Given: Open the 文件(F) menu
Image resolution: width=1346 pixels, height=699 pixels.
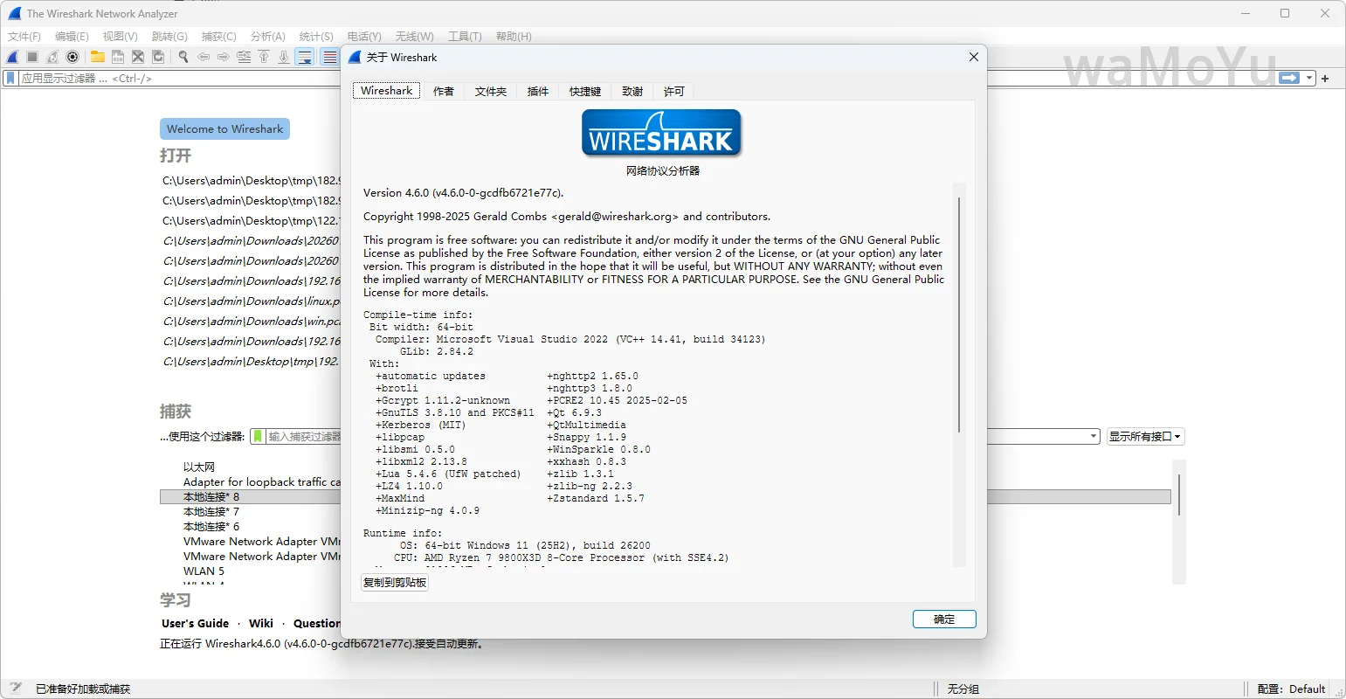Looking at the screenshot, I should click(24, 36).
